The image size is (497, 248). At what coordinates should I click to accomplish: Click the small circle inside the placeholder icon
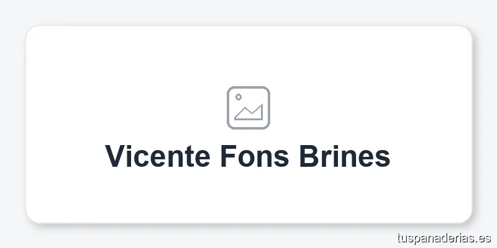[239, 97]
